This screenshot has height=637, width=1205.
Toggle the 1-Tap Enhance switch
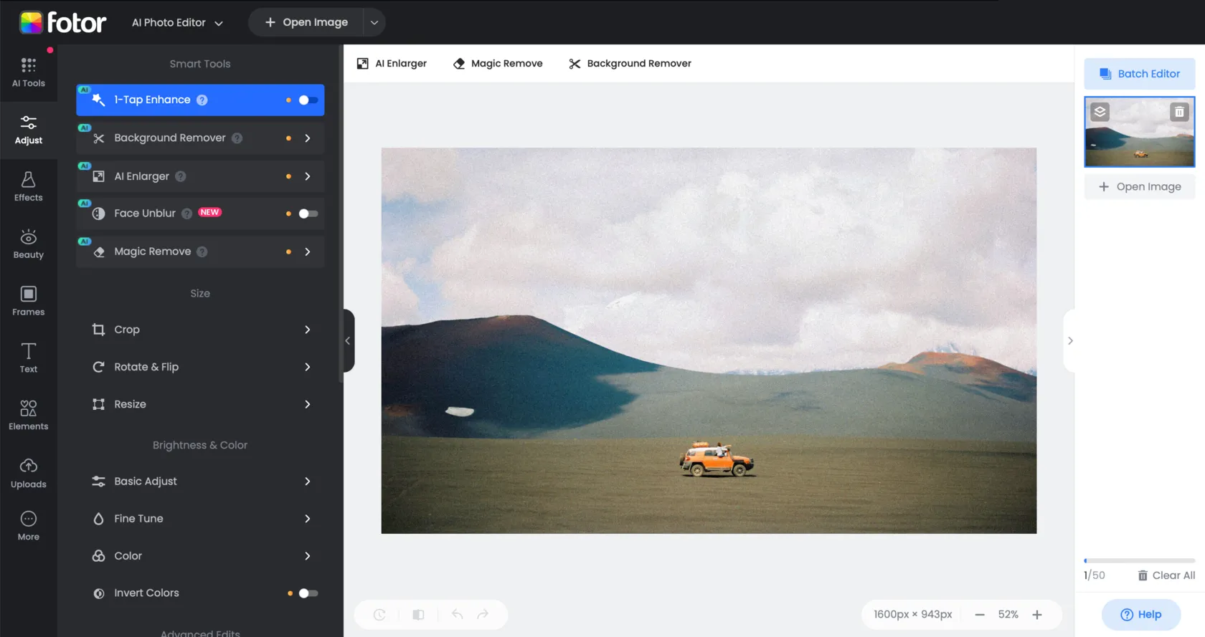coord(308,100)
